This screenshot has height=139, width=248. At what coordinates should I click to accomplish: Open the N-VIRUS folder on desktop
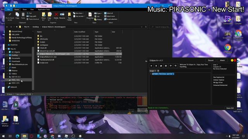point(15,120)
